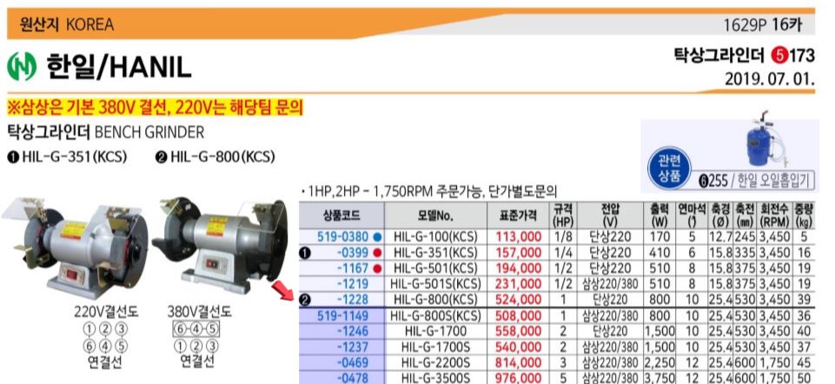Click the price 508,000
Screen dimensions: 835x384
(519, 316)
